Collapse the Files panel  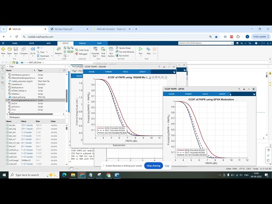7,67
